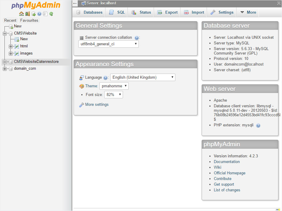The image size is (282, 211).
Task: Show the Favourites tables list
Action: click(x=29, y=21)
